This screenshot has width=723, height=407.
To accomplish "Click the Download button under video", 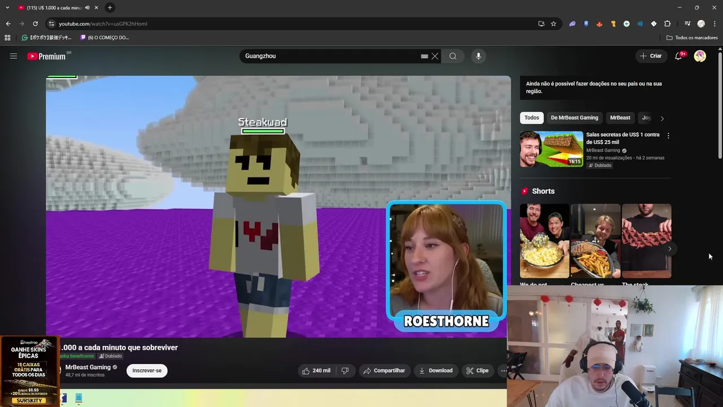I will pyautogui.click(x=435, y=371).
